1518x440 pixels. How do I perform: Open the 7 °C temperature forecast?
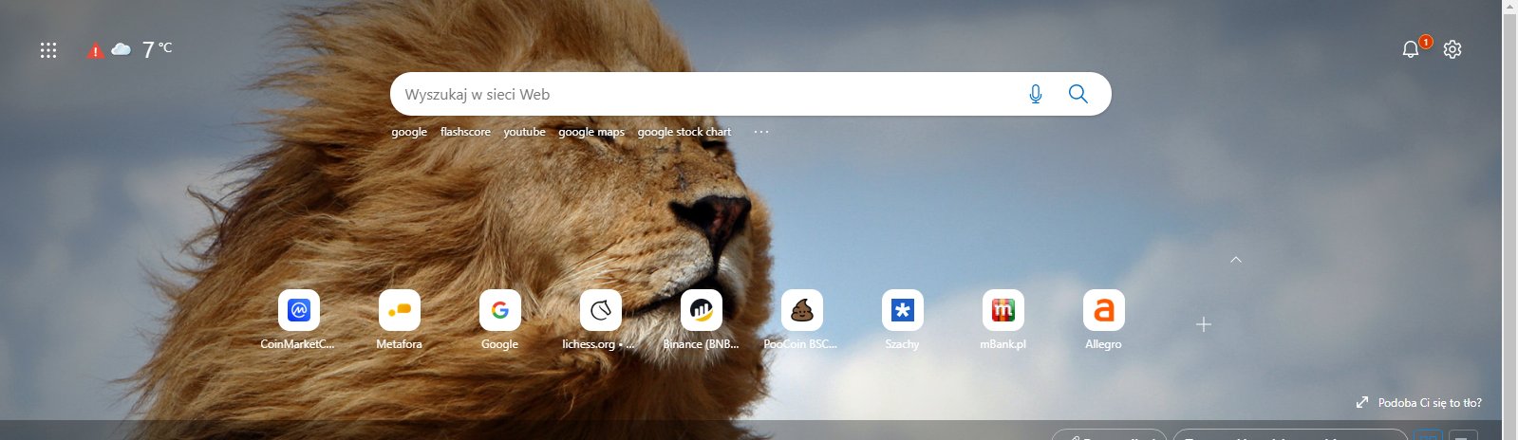[157, 49]
